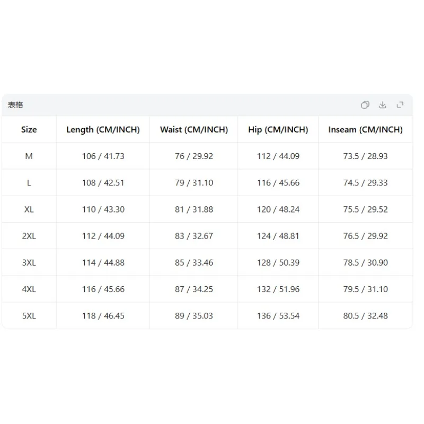
Task: Click the 4XL waist cell 87 / 34.25
Action: pos(194,289)
